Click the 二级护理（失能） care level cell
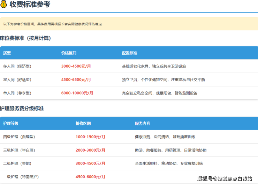Image resolution: width=258 pixels, height=184 pixels. pyautogui.click(x=17, y=163)
